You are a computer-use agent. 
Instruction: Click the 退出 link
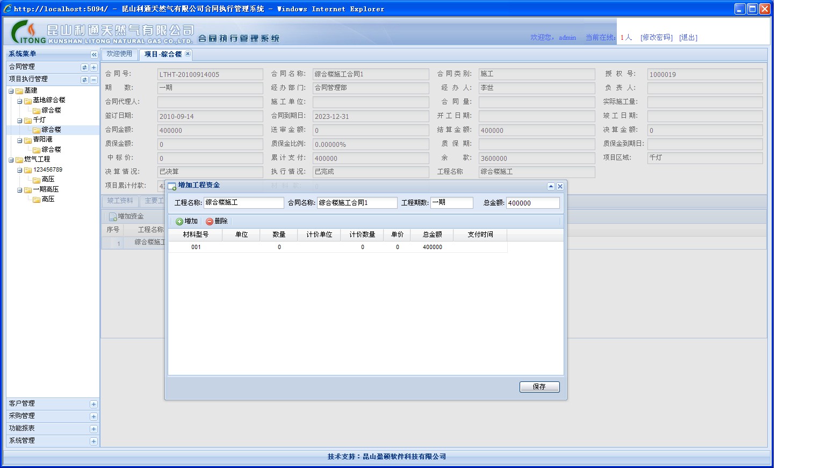pos(688,38)
